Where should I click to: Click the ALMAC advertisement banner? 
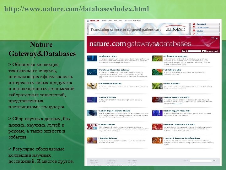[x=138, y=29]
